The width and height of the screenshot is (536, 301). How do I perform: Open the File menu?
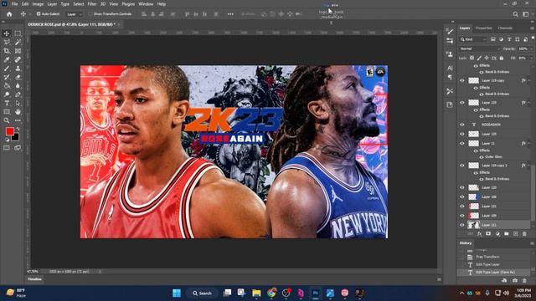pyautogui.click(x=14, y=4)
